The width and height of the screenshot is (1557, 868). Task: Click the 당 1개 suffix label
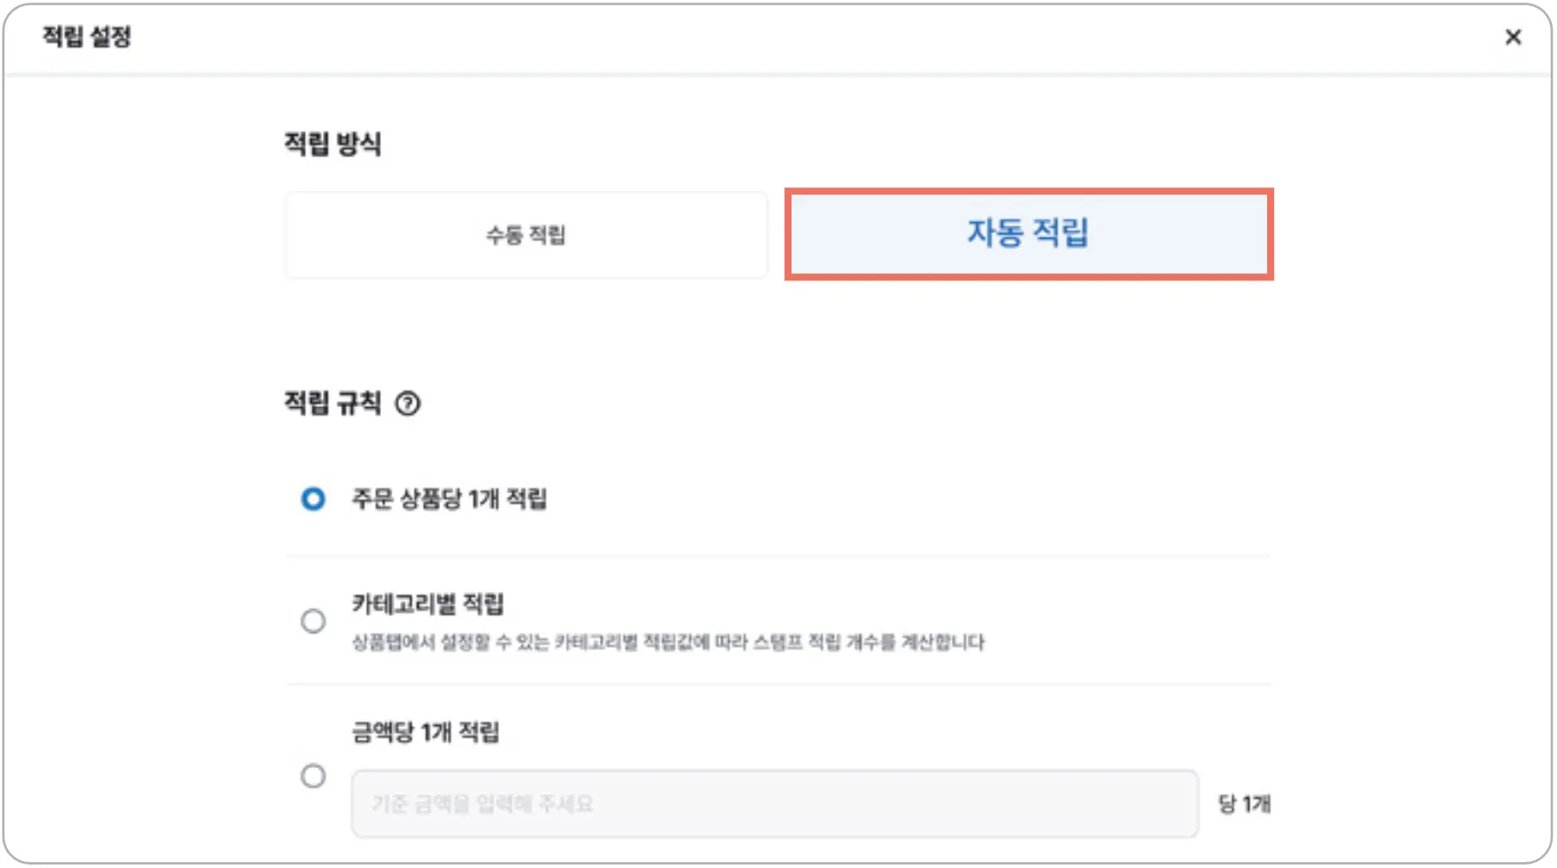tap(1244, 804)
